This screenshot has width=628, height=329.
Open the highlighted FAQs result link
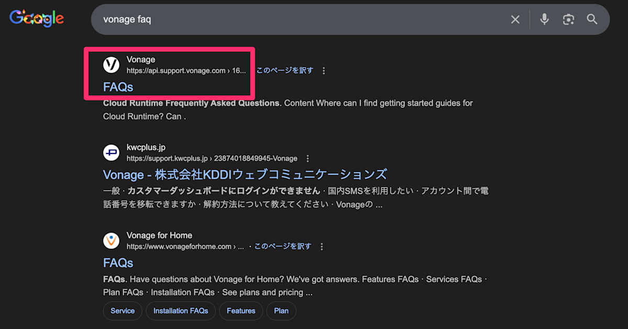point(117,86)
